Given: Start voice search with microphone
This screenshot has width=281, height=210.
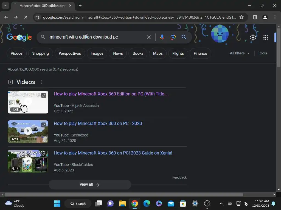Looking at the screenshot, I should tap(162, 37).
